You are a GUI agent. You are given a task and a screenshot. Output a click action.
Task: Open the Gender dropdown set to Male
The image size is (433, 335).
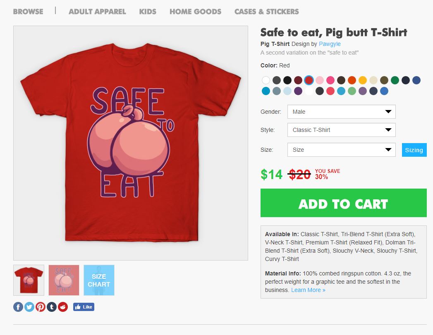click(x=341, y=112)
